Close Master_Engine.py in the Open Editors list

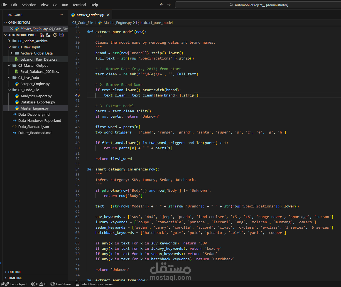coord(11,29)
